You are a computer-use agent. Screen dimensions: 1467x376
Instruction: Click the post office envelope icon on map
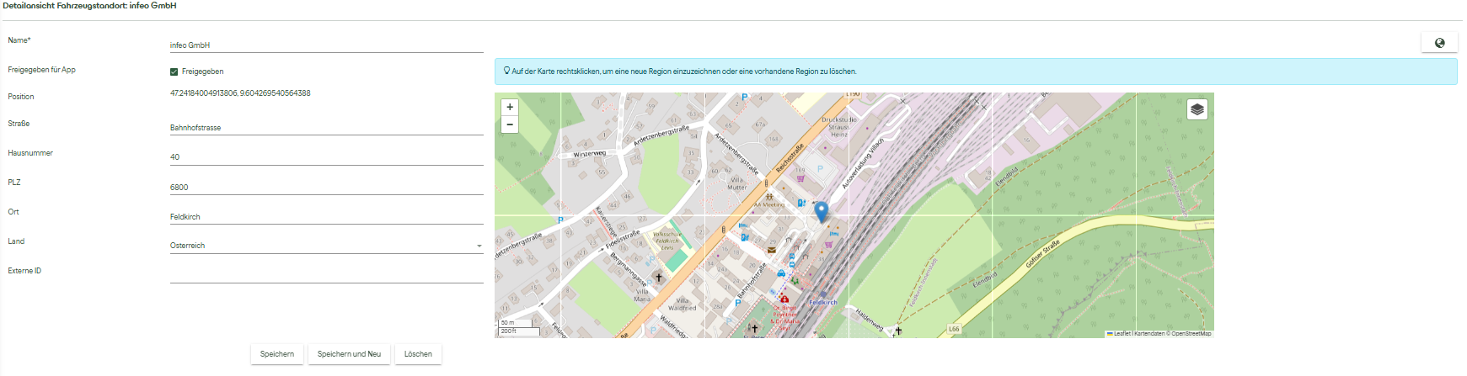[771, 250]
